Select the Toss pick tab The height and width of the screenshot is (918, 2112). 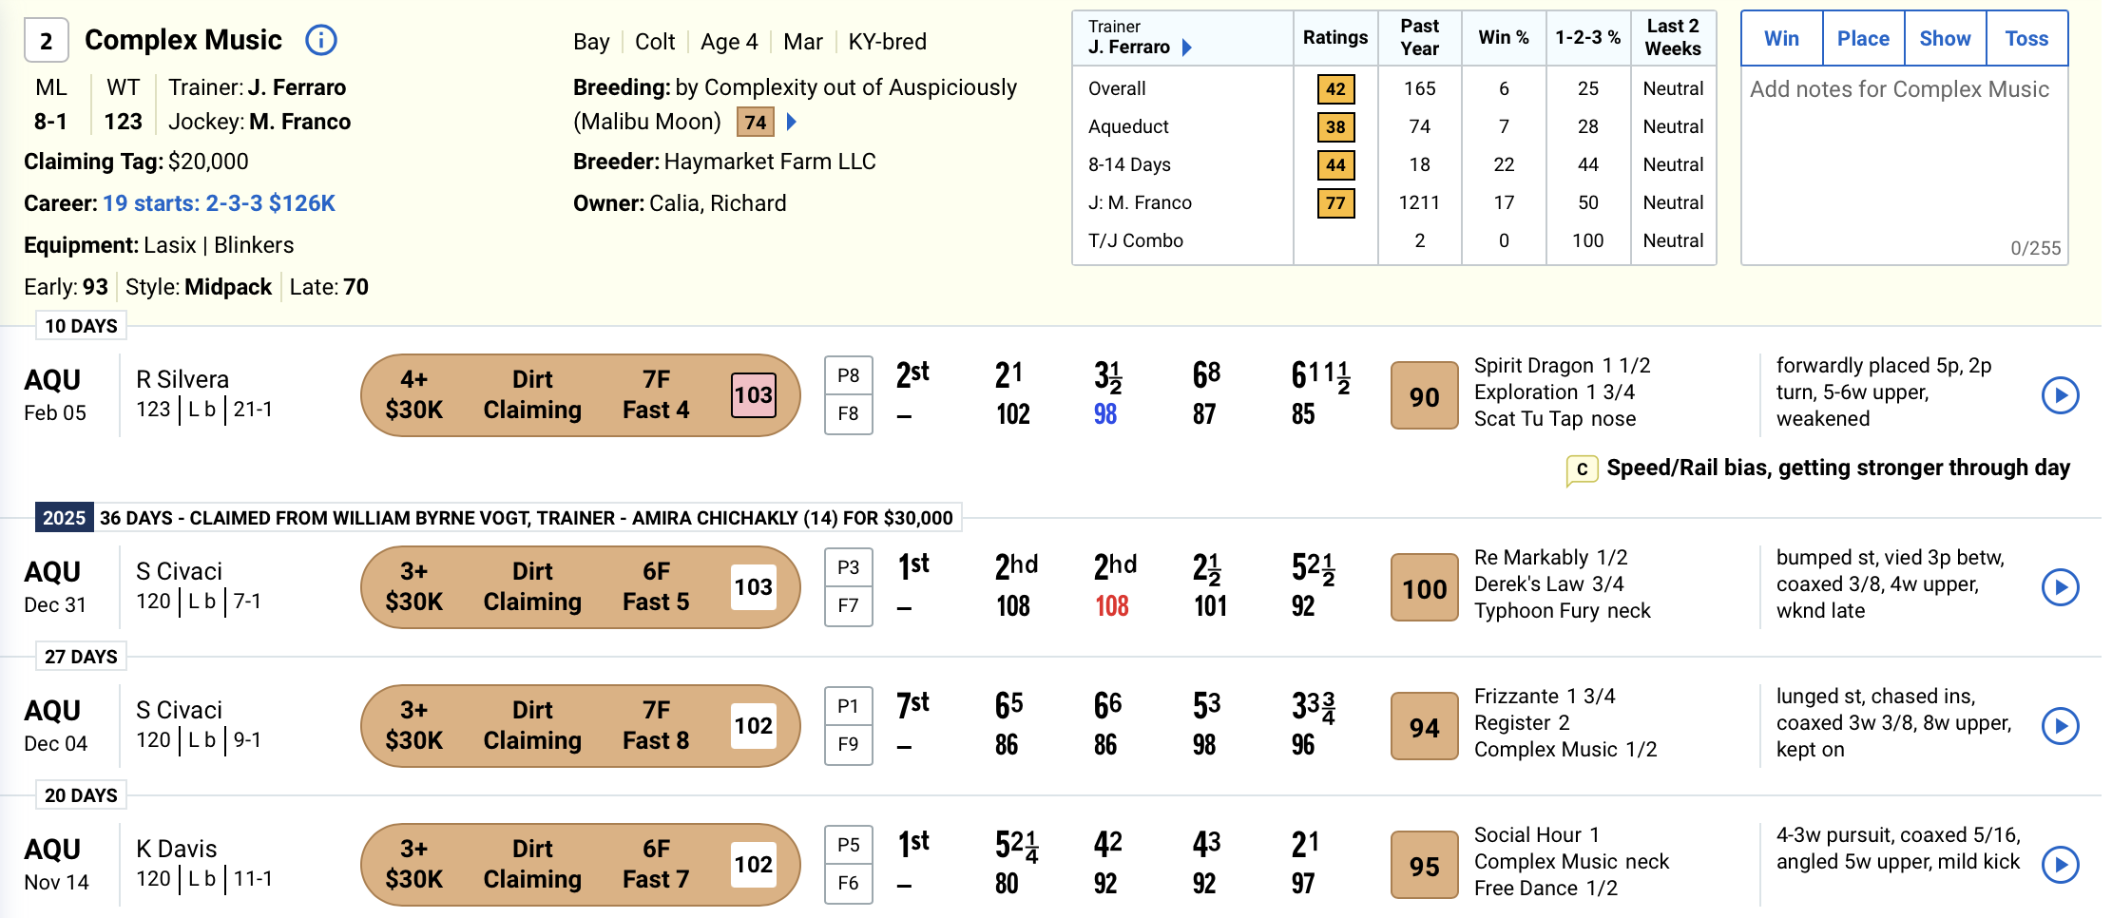pos(2026,39)
